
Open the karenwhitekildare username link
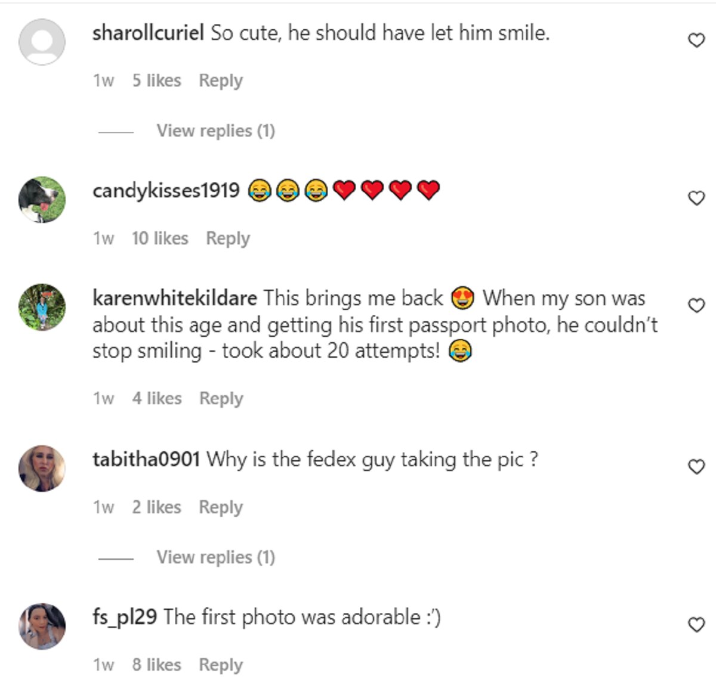point(175,297)
